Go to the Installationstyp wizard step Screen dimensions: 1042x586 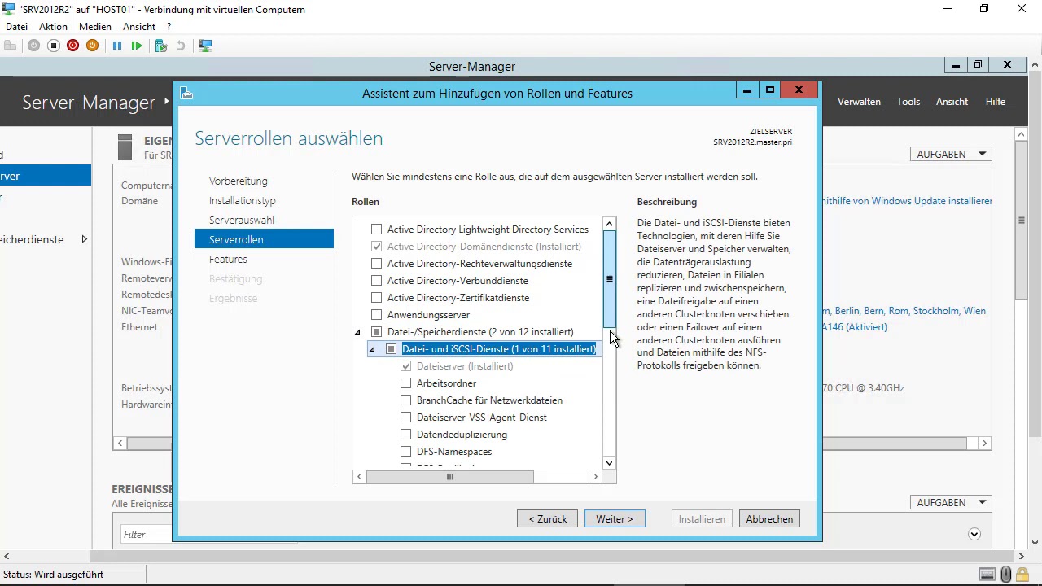[243, 200]
